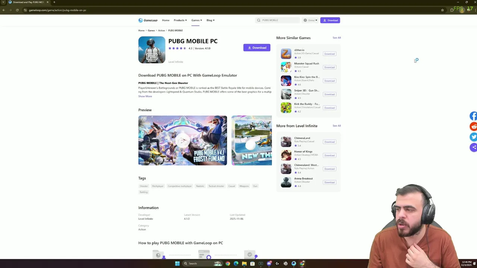This screenshot has width=477, height=268.
Task: Click the Games breadcrumb link
Action: point(151,31)
